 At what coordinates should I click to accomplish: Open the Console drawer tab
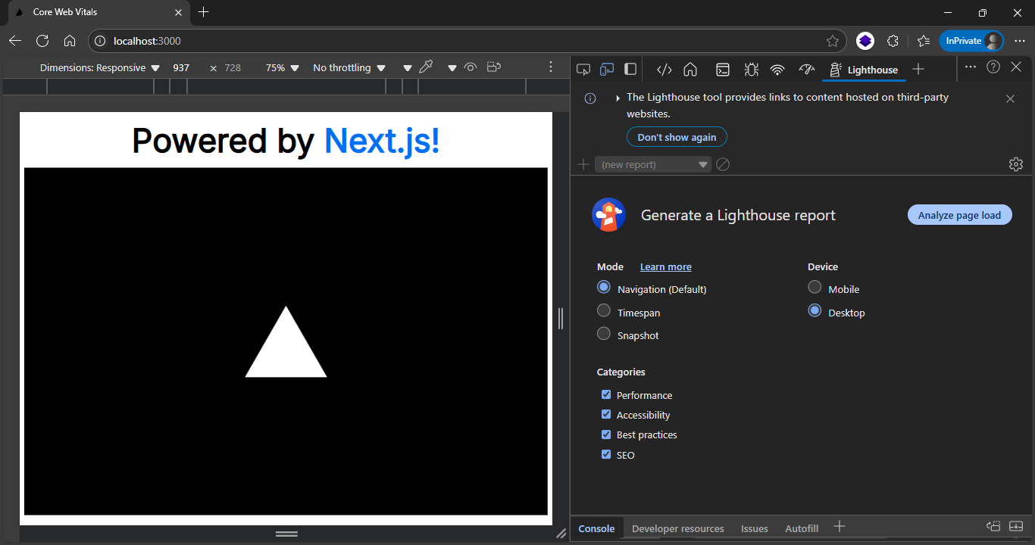(596, 528)
